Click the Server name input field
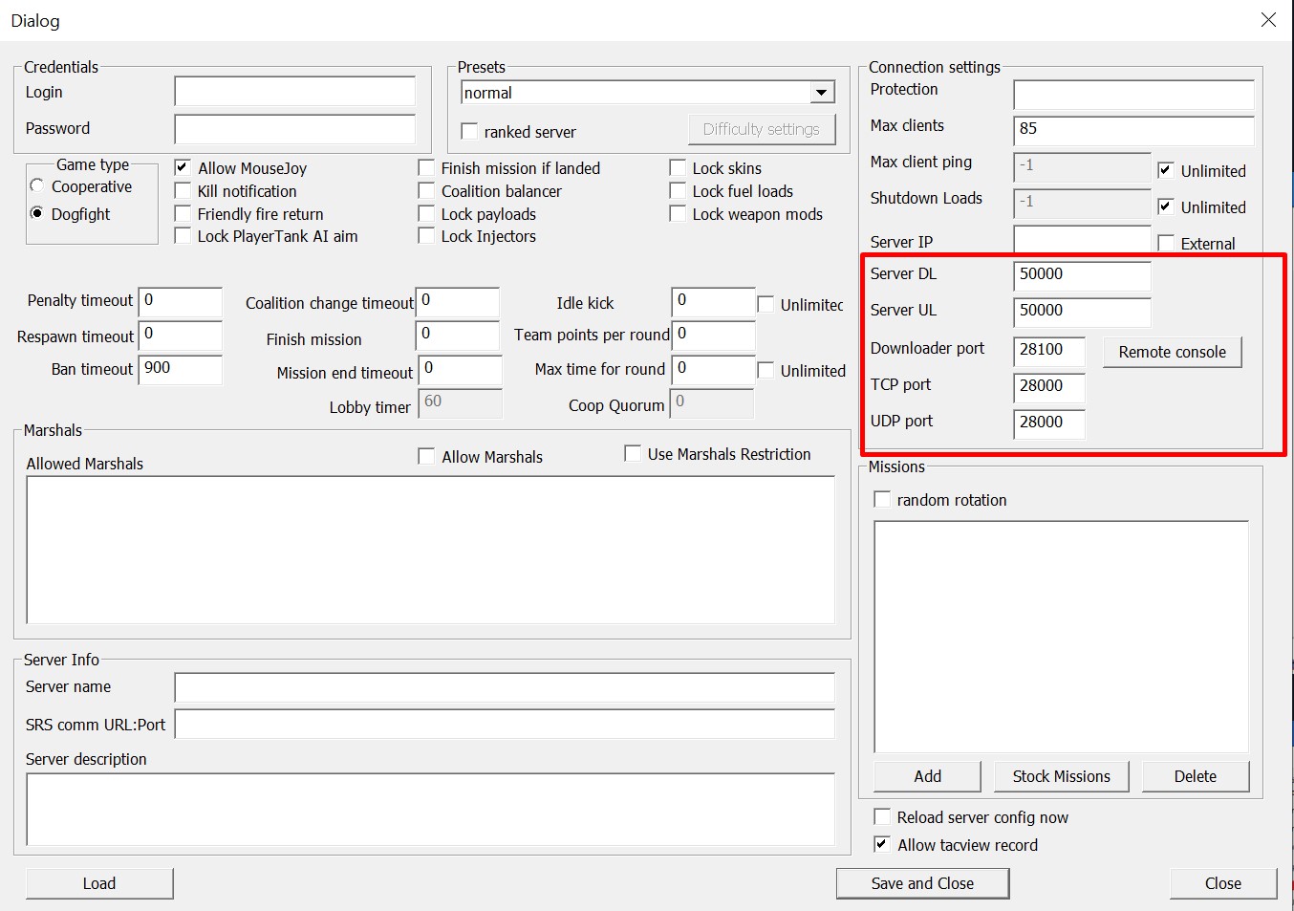Screen dimensions: 1294x911 tap(504, 687)
